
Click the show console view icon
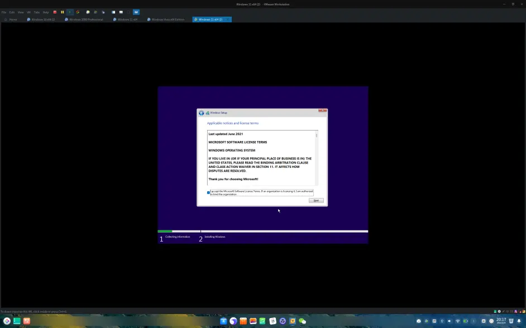tap(113, 12)
